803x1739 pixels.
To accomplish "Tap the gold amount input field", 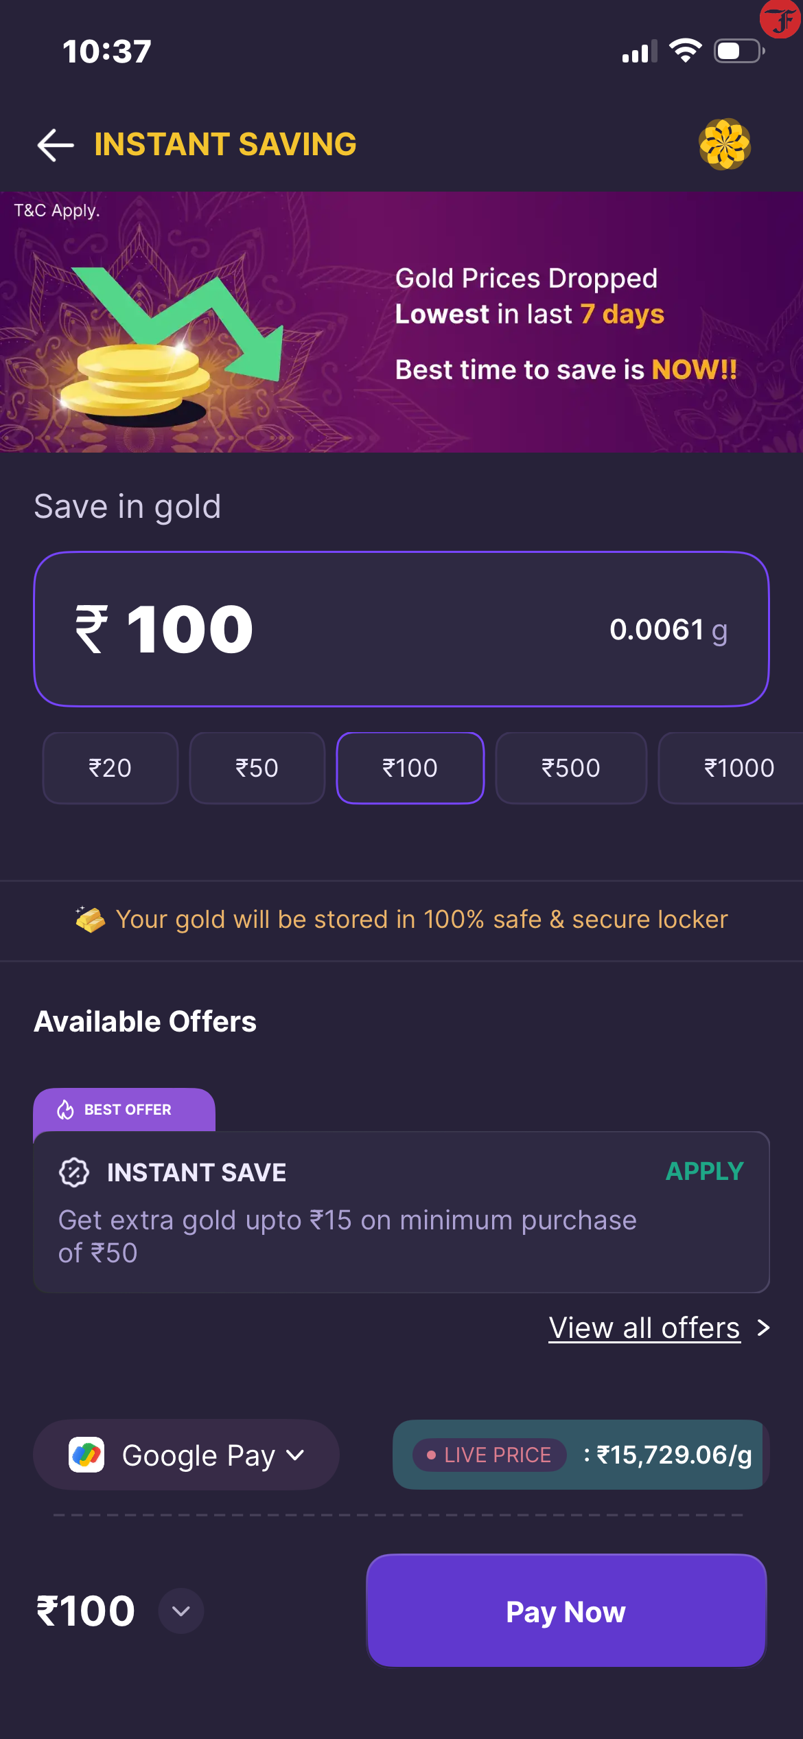I will click(401, 629).
